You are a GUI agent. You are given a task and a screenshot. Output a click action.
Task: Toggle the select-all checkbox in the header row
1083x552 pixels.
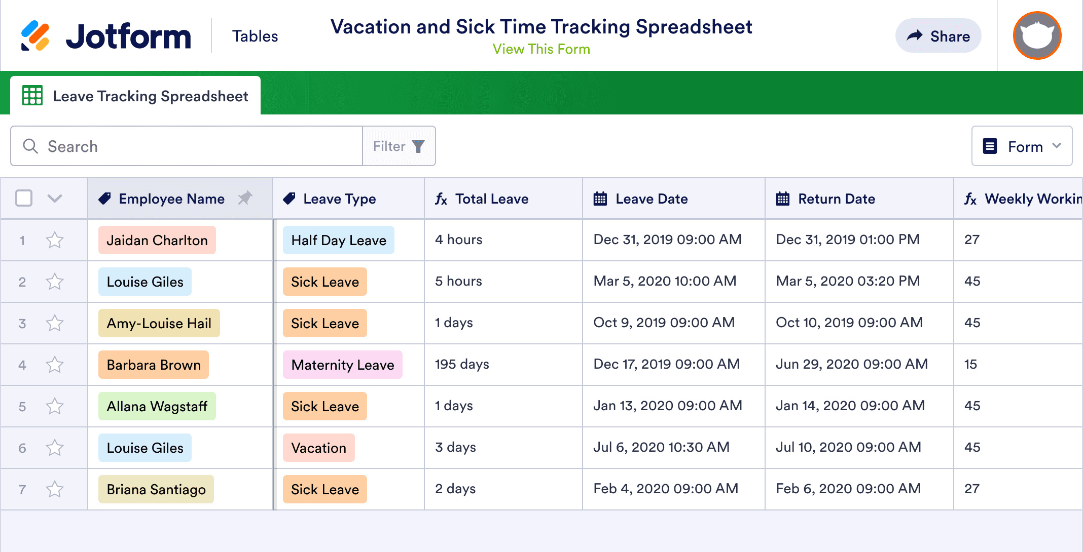pyautogui.click(x=24, y=199)
